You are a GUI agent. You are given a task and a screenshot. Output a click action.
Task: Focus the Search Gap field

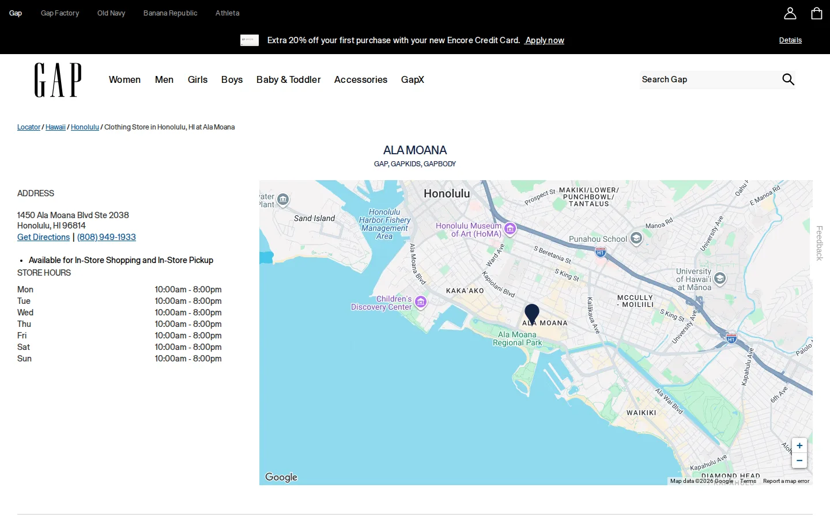point(709,79)
